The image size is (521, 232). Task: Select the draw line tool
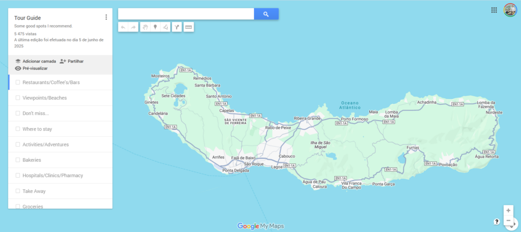click(165, 27)
